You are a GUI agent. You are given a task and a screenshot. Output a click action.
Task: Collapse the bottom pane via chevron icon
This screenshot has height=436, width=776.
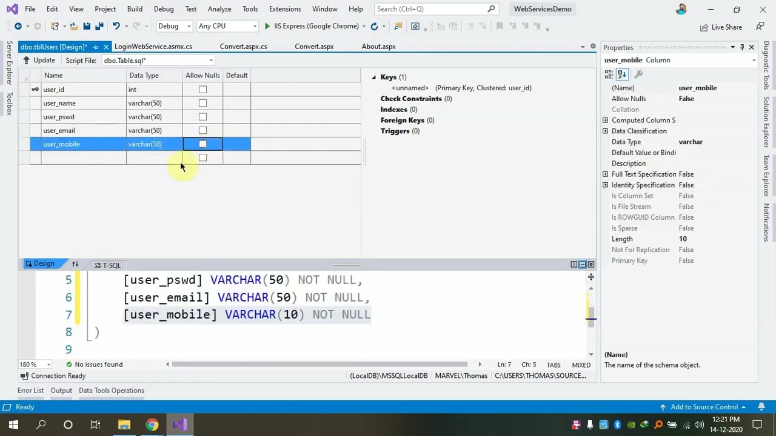coord(591,265)
